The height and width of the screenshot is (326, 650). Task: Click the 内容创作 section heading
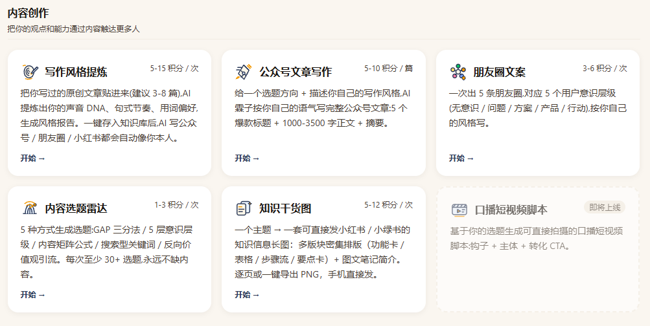click(28, 13)
